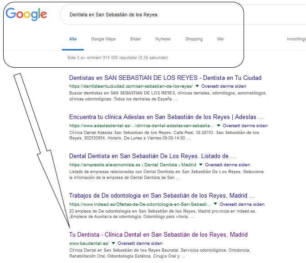Click snippet starting 'Clínica Dental Adeslas San Sebastian'
Image resolution: width=306 pixels, height=263 pixels.
[x=164, y=135]
